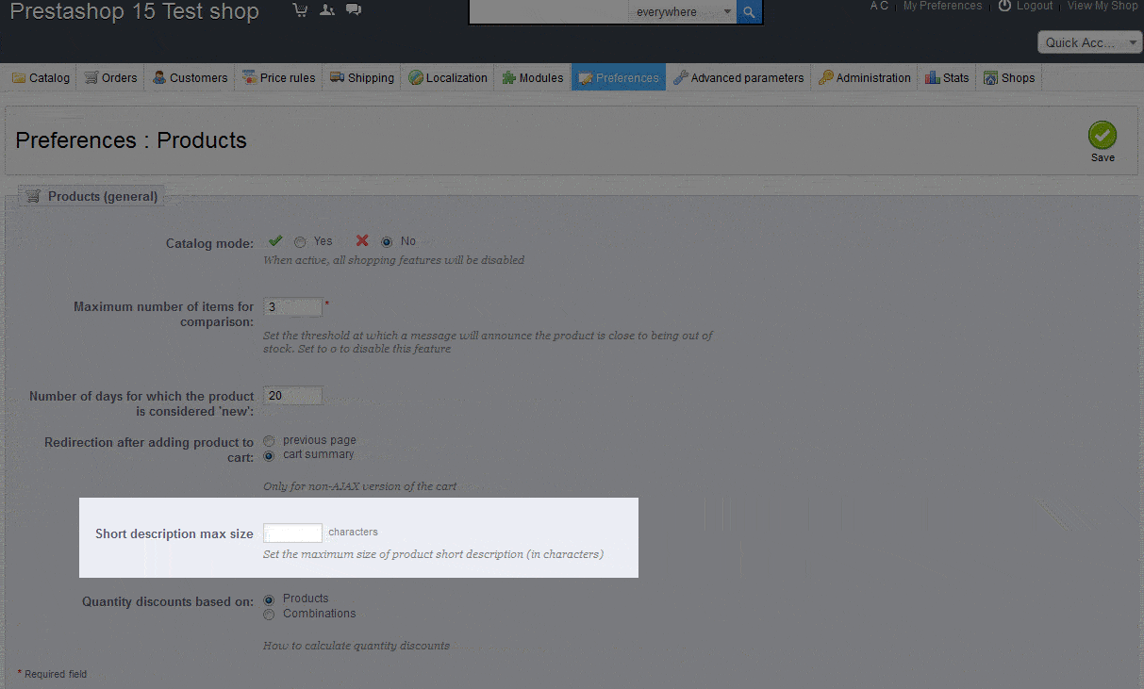
Task: Open the 'everywhere' search scope dropdown
Action: pos(681,12)
